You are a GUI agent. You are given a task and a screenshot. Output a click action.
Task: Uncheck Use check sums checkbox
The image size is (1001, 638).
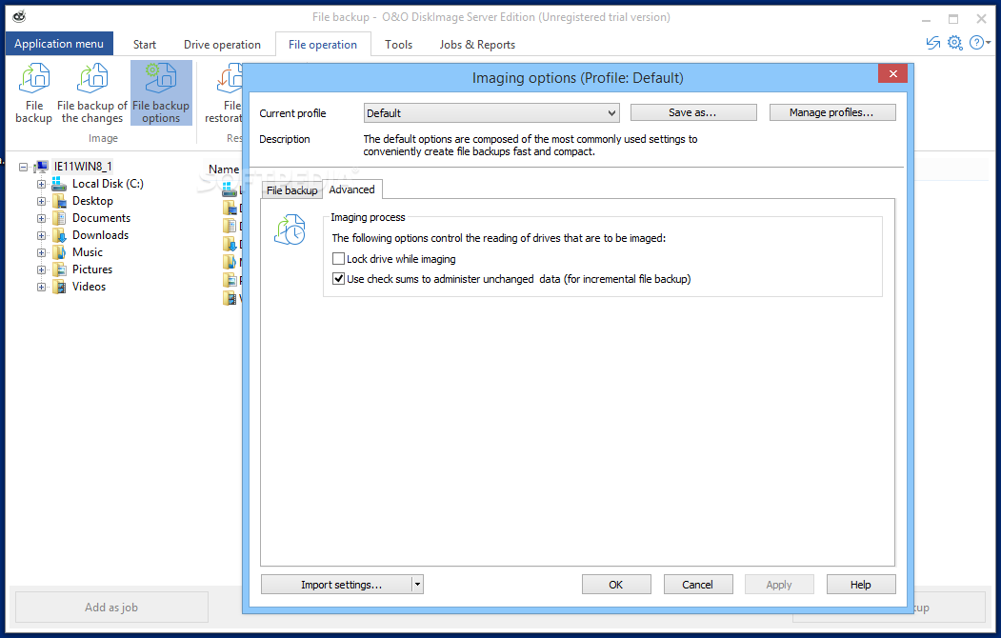click(x=338, y=278)
